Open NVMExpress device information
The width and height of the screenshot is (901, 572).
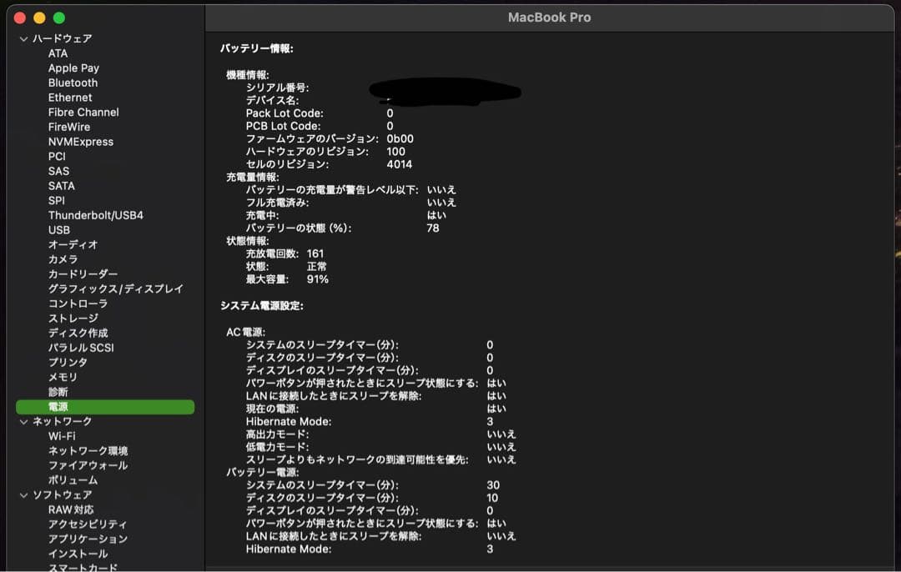coord(82,142)
